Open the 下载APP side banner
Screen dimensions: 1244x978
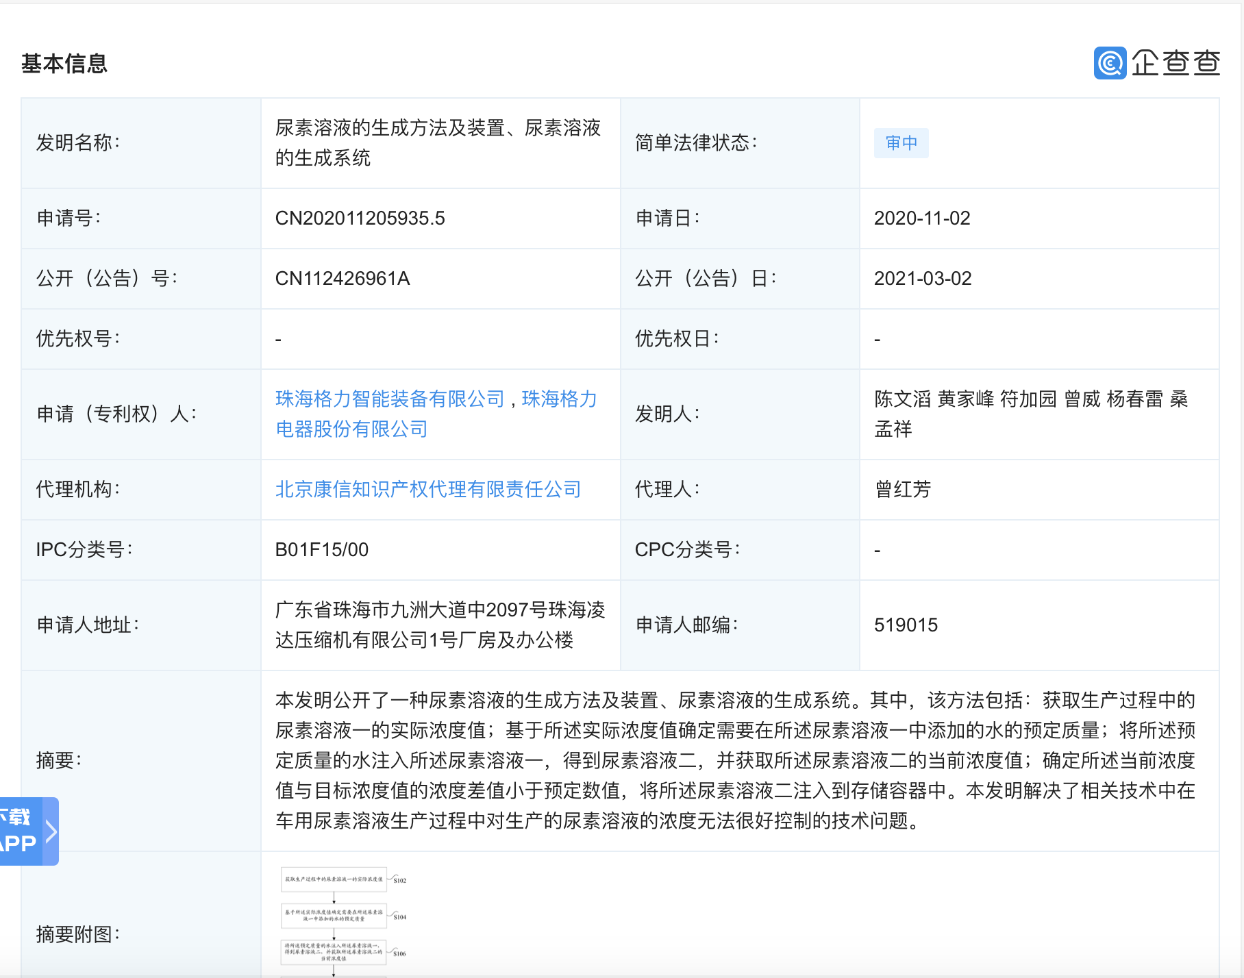29,831
